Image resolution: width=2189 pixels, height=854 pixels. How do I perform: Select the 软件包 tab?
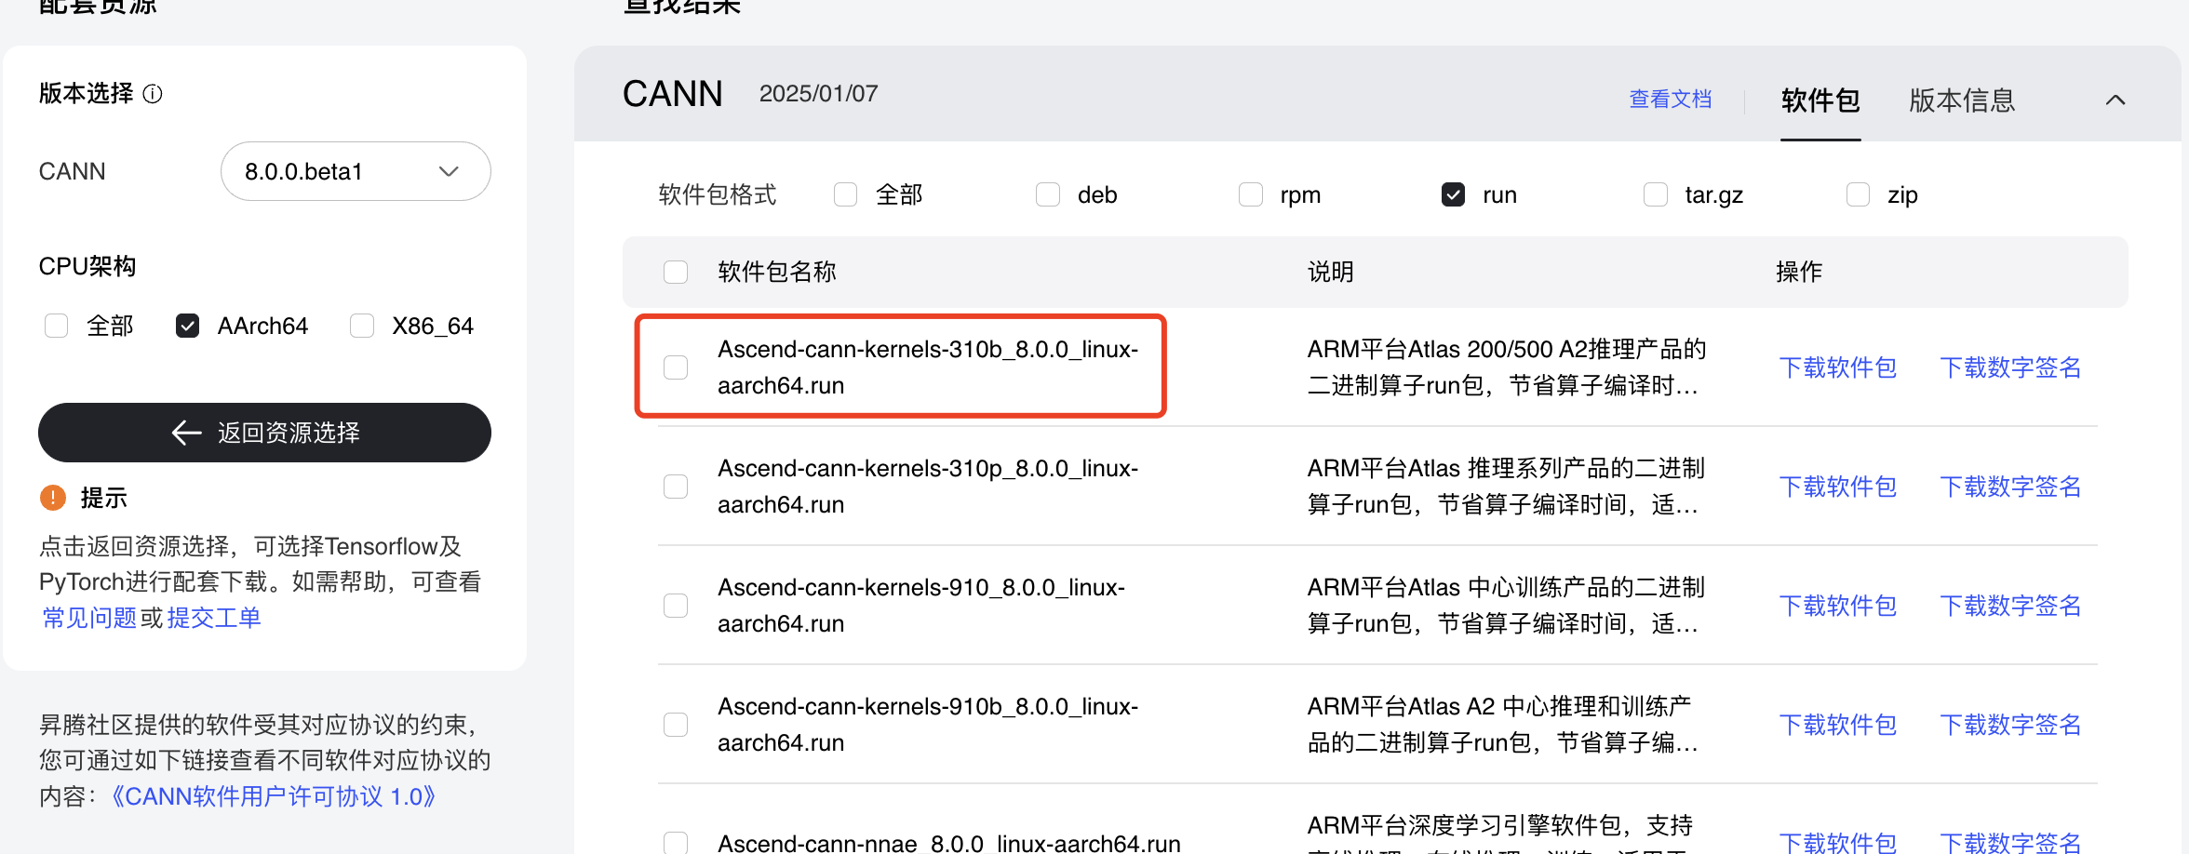(x=1820, y=100)
